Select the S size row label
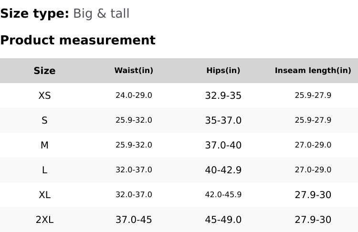 click(x=44, y=120)
